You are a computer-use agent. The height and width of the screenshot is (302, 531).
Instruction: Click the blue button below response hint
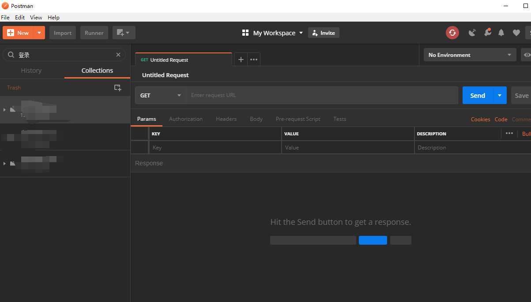coord(373,240)
